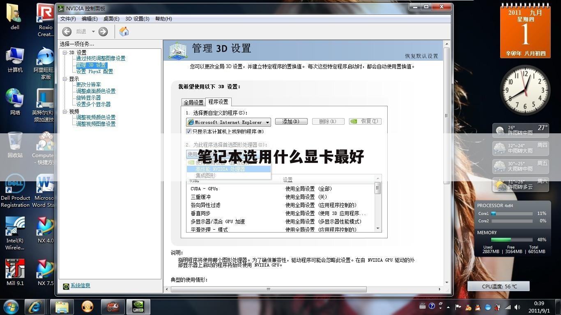Launch Internet Explorer from the taskbar

(34, 307)
